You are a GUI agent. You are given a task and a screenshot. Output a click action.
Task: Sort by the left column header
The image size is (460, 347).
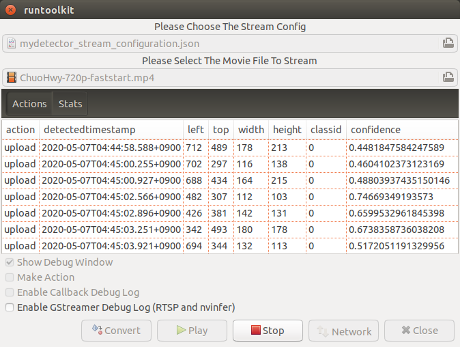coord(196,130)
